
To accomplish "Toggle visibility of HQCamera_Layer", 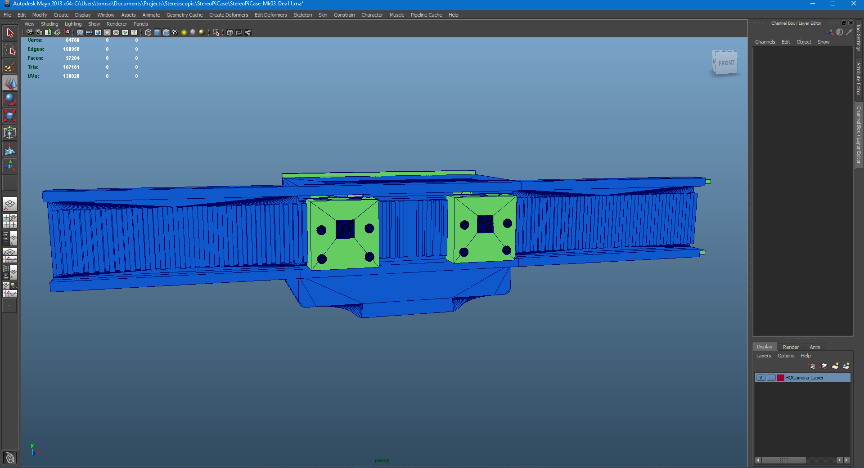I will (760, 378).
